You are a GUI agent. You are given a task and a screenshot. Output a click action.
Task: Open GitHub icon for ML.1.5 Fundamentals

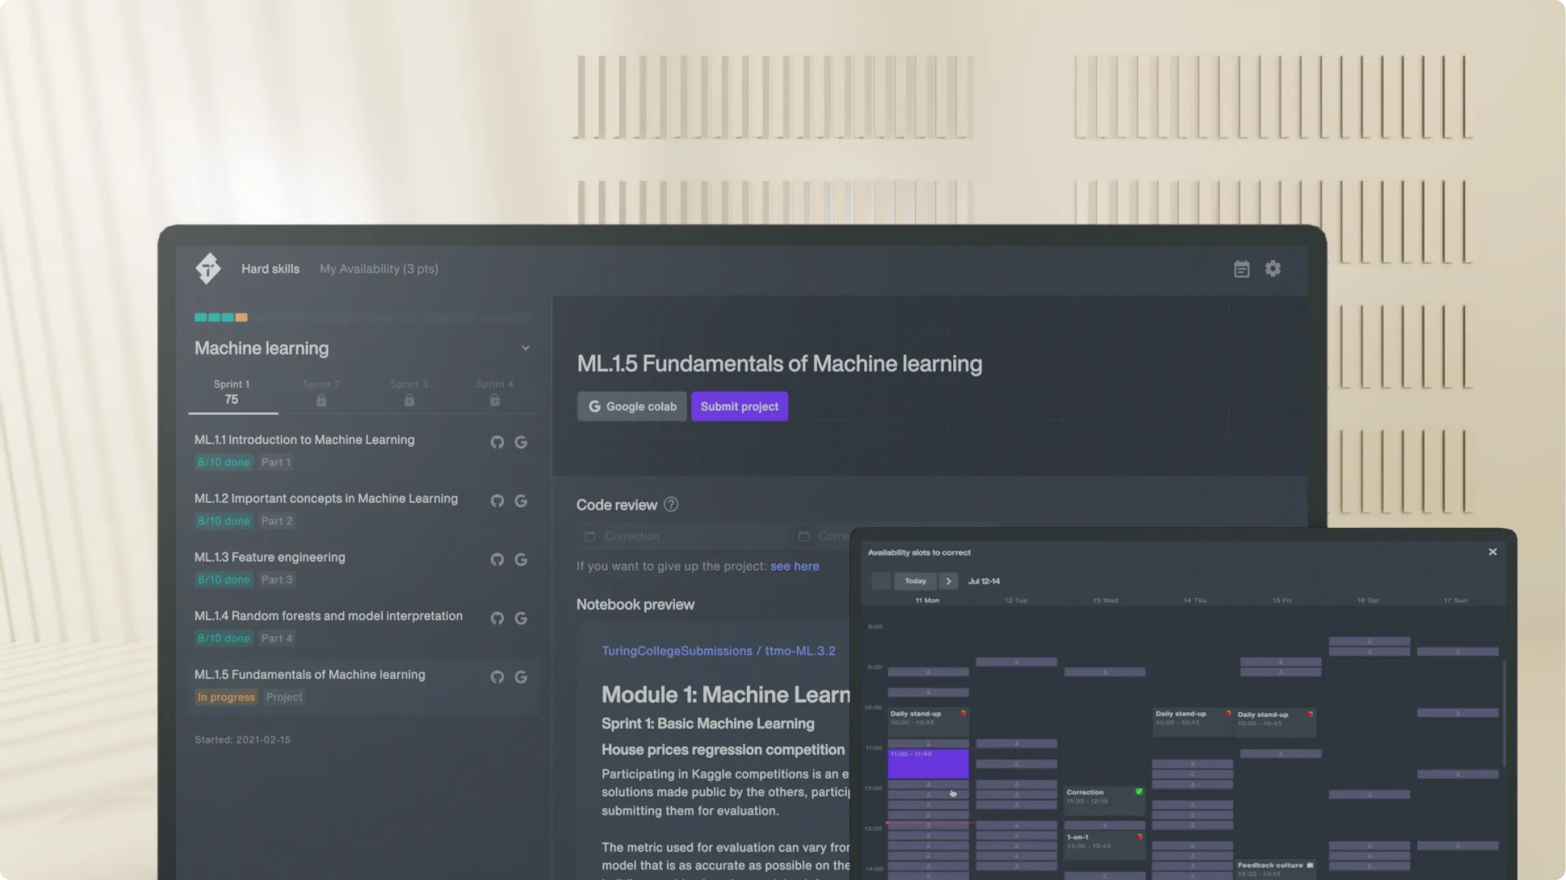click(497, 677)
